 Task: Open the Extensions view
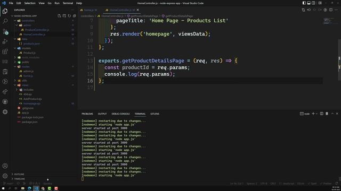click(x=5, y=51)
